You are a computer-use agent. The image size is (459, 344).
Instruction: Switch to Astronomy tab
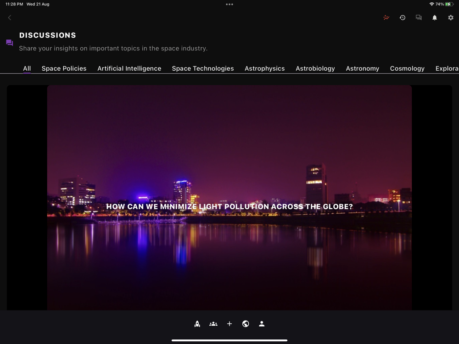tap(363, 68)
